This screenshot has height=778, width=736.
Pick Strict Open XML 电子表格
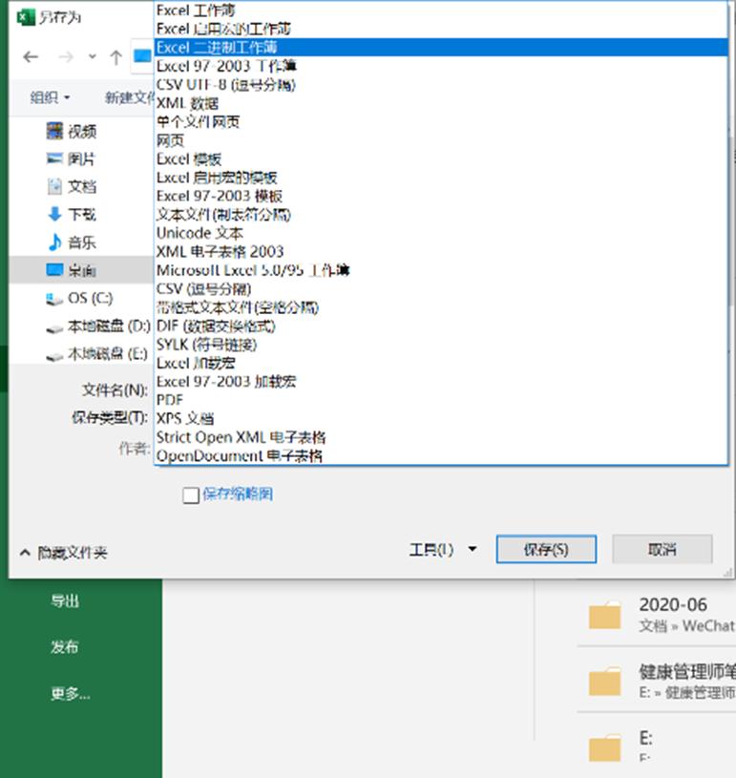[x=441, y=437]
